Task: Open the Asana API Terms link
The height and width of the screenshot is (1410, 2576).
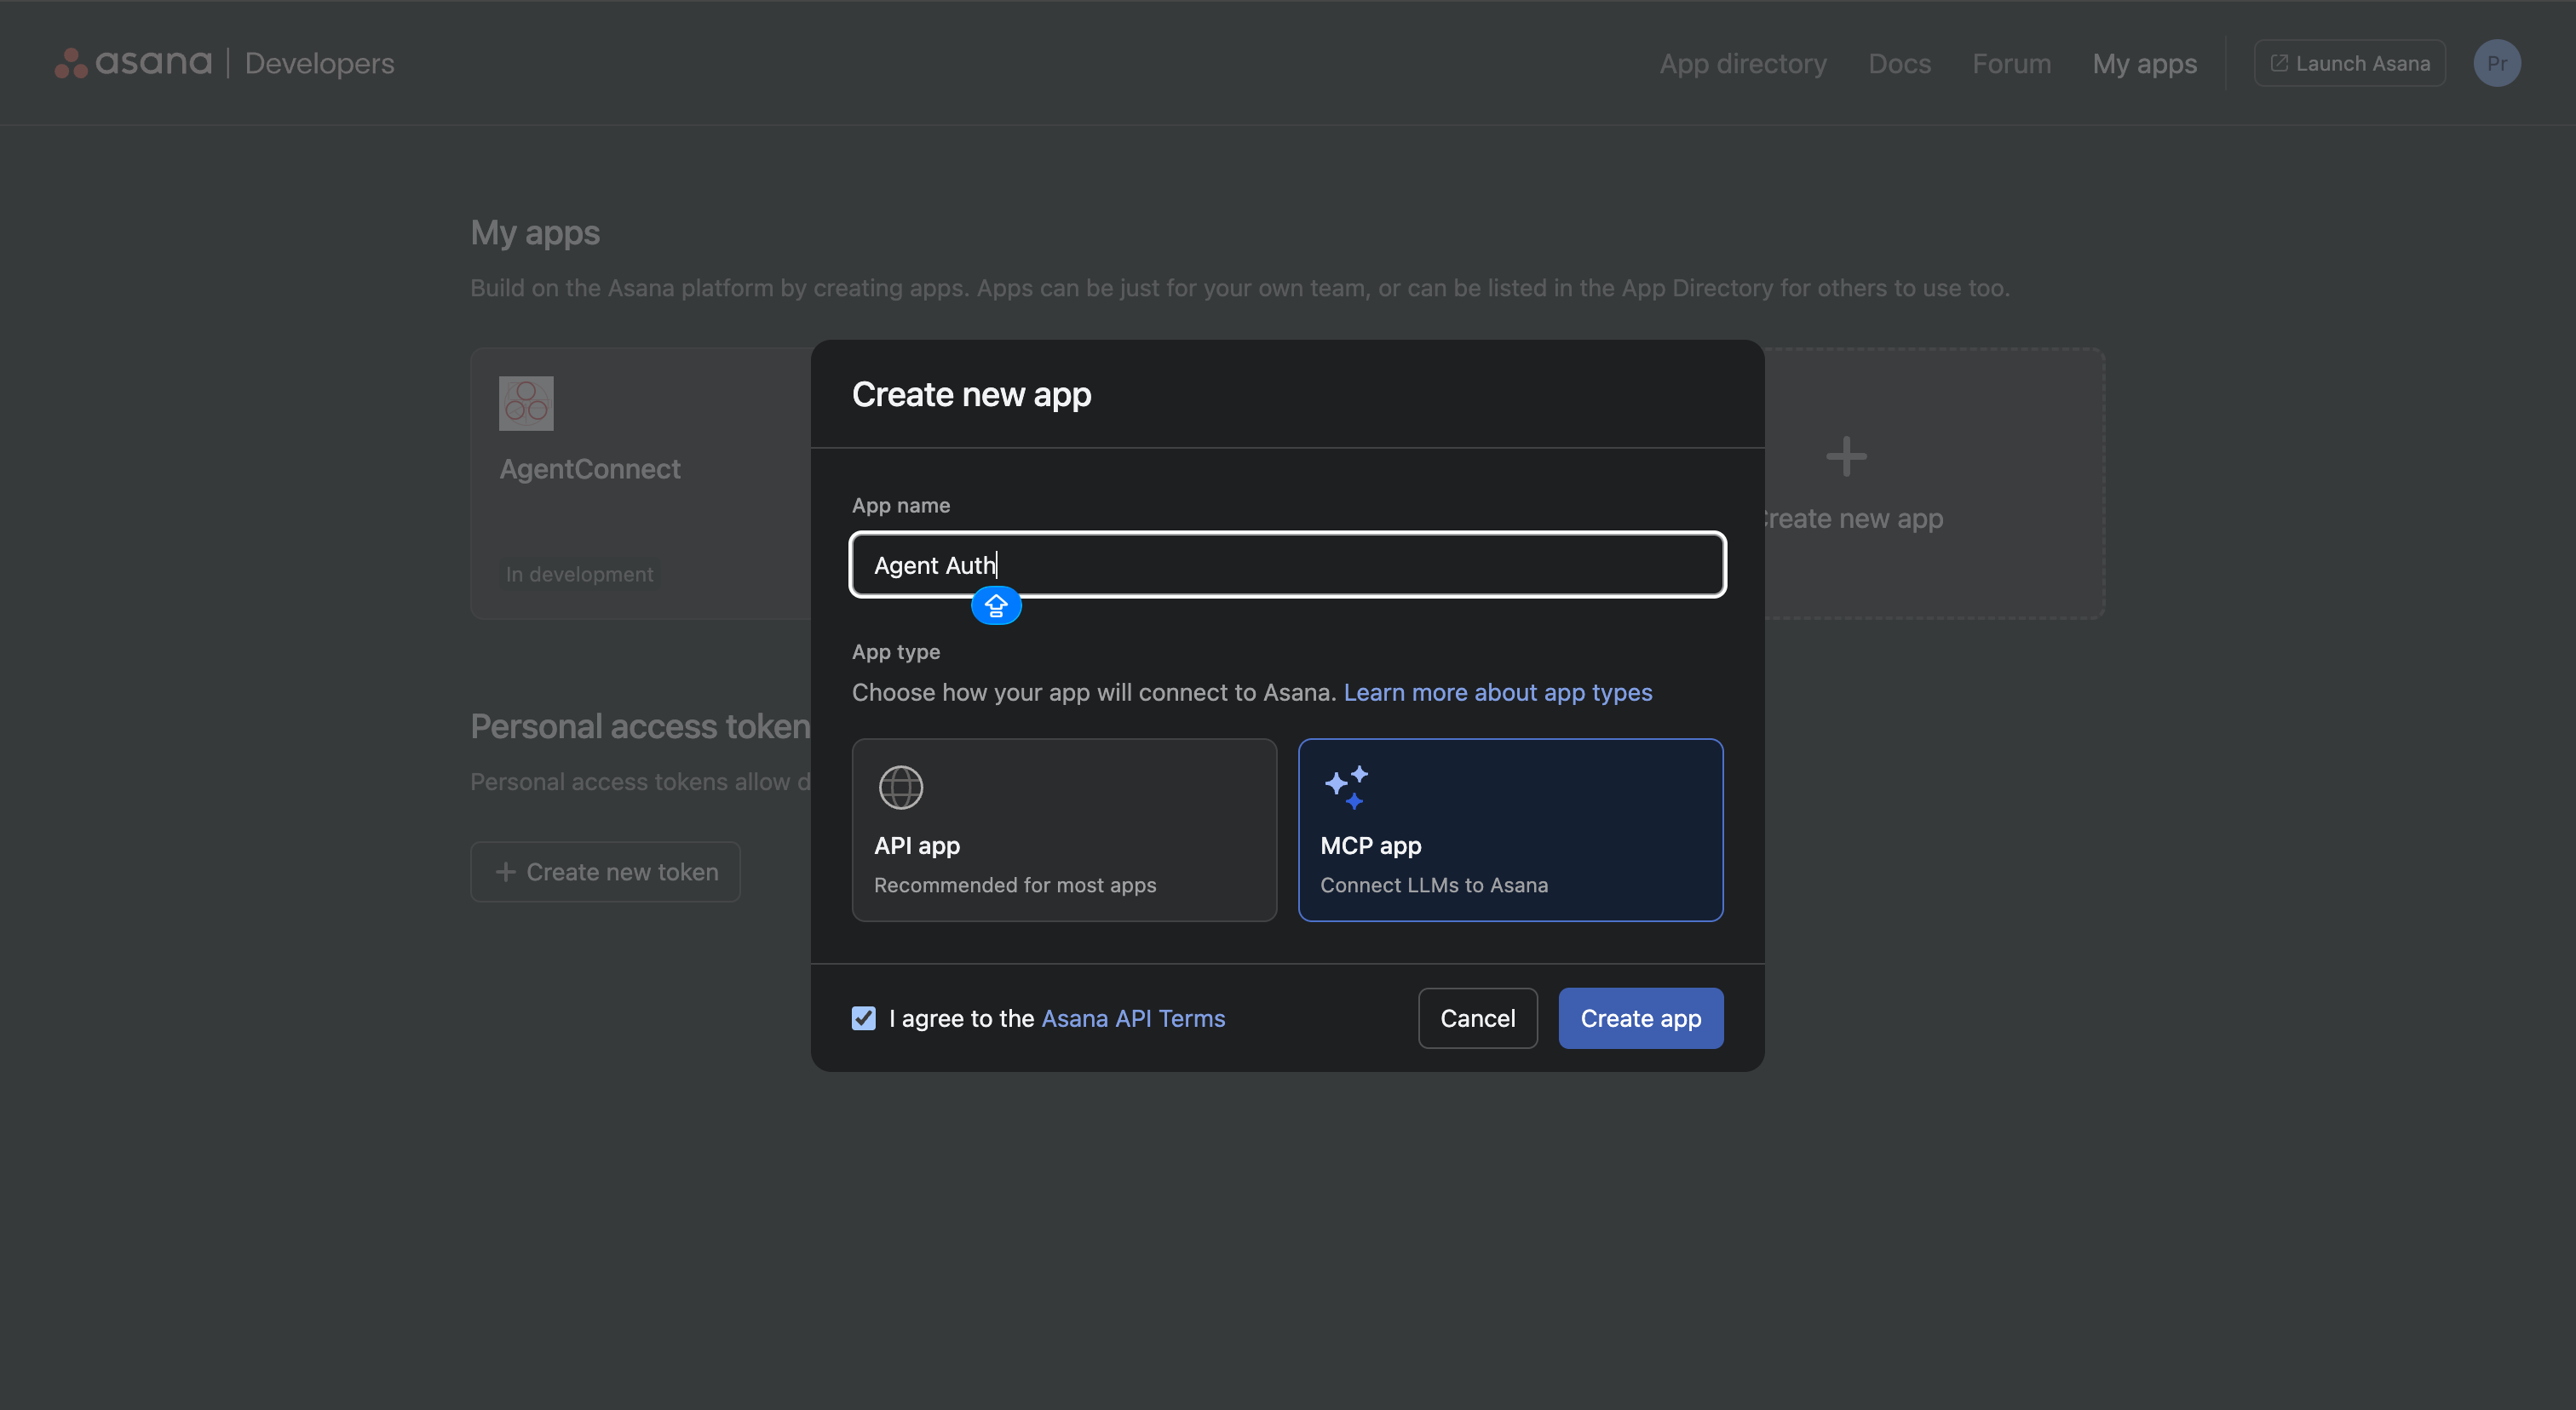Action: pos(1133,1018)
